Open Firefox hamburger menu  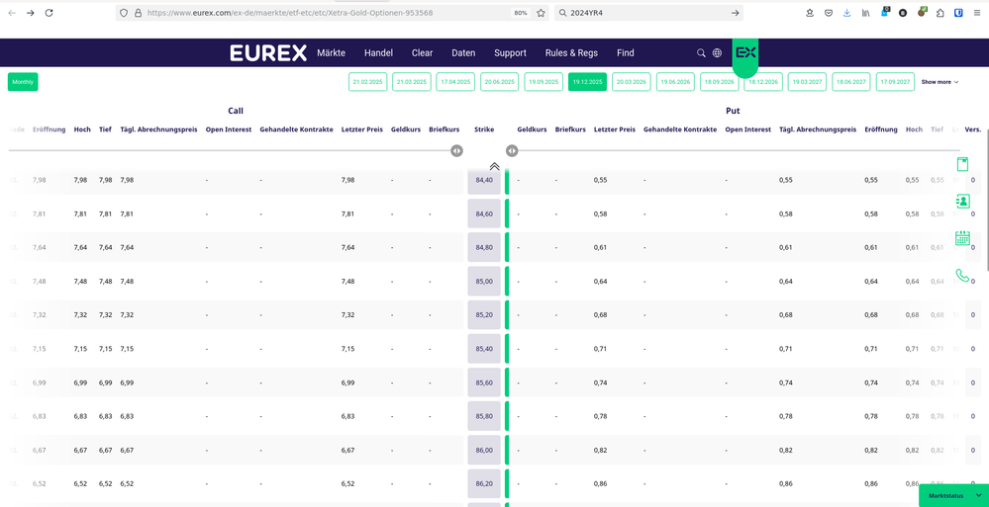(x=977, y=13)
